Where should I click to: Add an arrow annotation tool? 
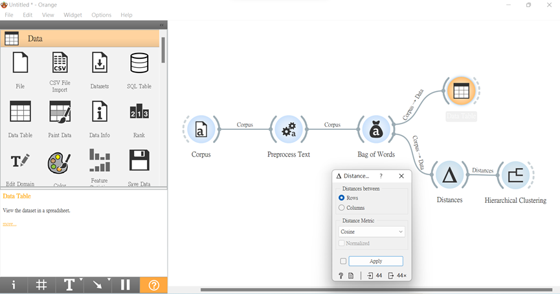click(x=96, y=285)
